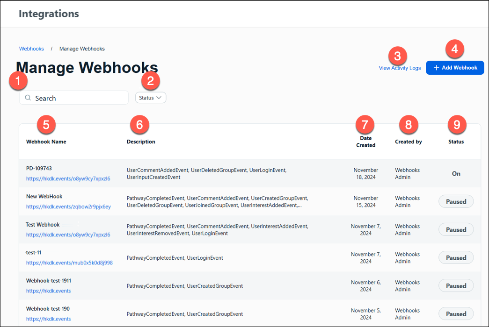
Task: Open the Webhooks breadcrumb link
Action: click(x=31, y=49)
